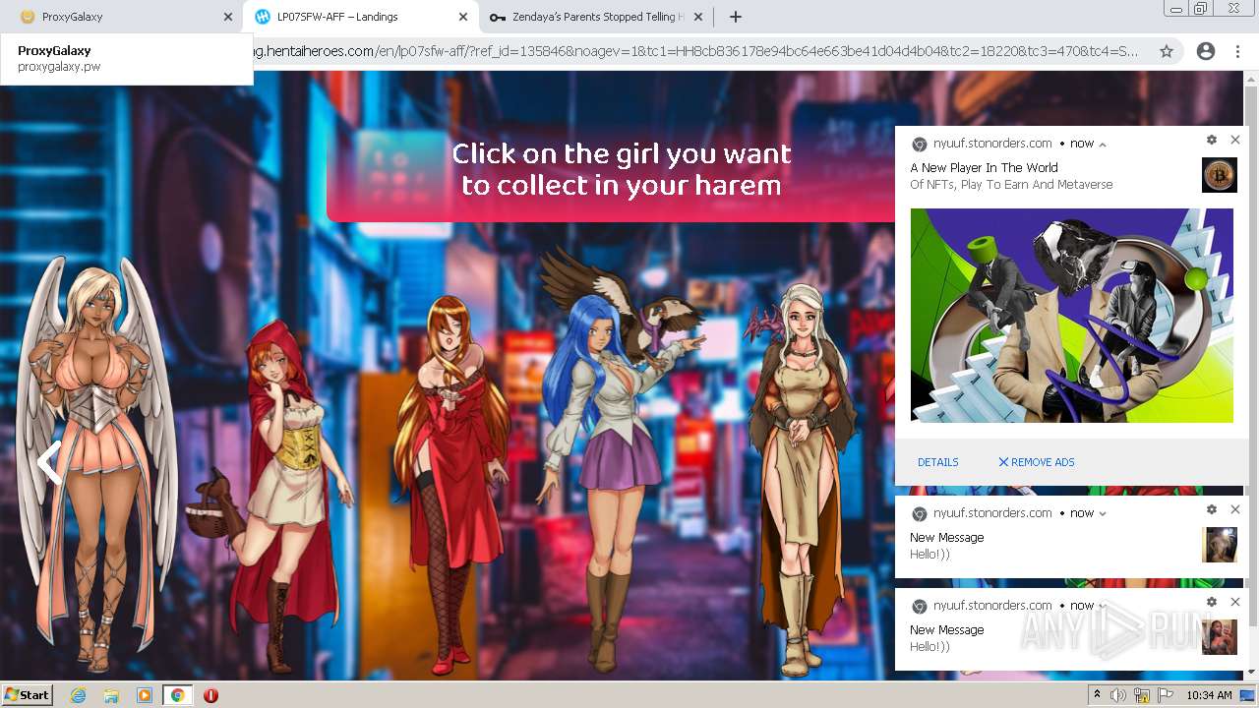Screen dimensions: 1259x708
Task: Bookmark this page with the star icon
Action: (1167, 51)
